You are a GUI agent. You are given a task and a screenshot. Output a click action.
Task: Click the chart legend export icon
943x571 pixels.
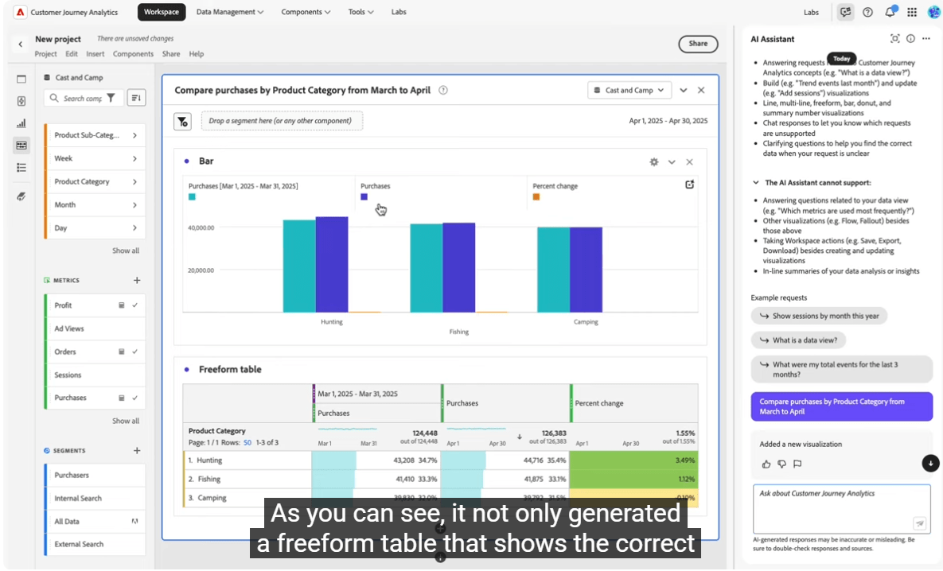pos(689,185)
